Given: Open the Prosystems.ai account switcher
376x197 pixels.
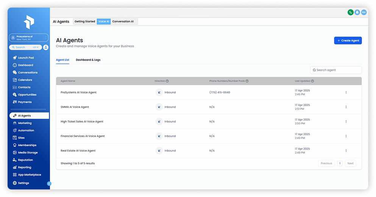Looking at the screenshot, I should (29, 38).
